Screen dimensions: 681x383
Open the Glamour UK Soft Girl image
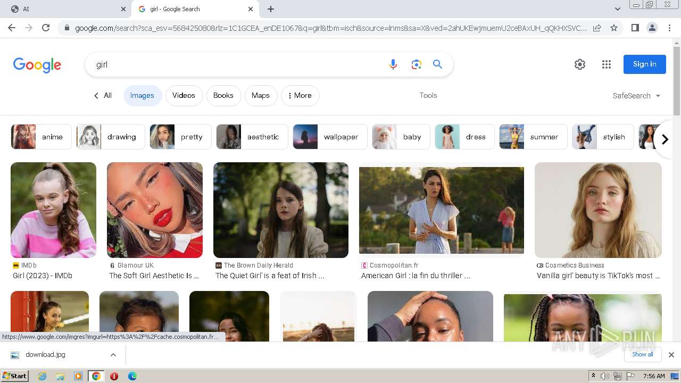point(155,210)
